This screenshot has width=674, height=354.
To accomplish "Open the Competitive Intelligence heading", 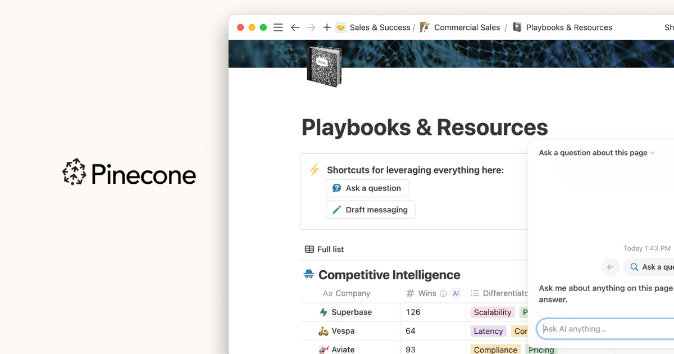I will tap(389, 275).
